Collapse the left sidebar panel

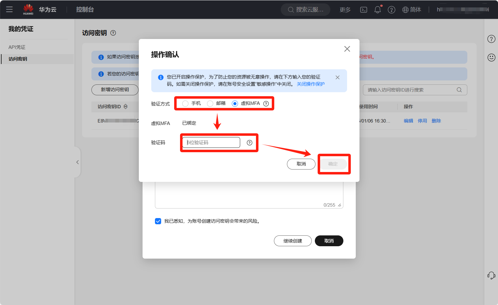[77, 162]
